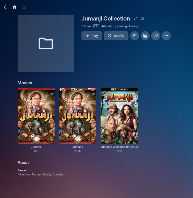The image size is (193, 198).
Task: Open the sort order icon button
Action: click(135, 36)
